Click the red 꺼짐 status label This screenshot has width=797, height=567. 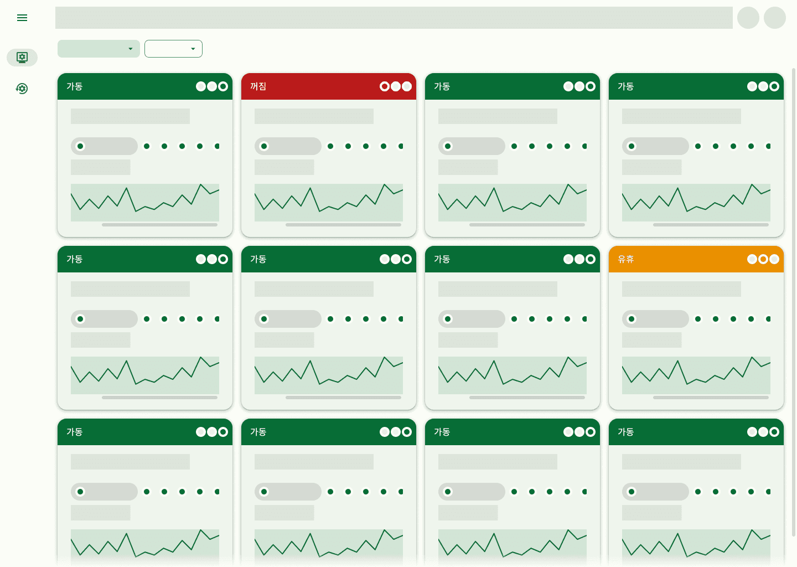[258, 86]
